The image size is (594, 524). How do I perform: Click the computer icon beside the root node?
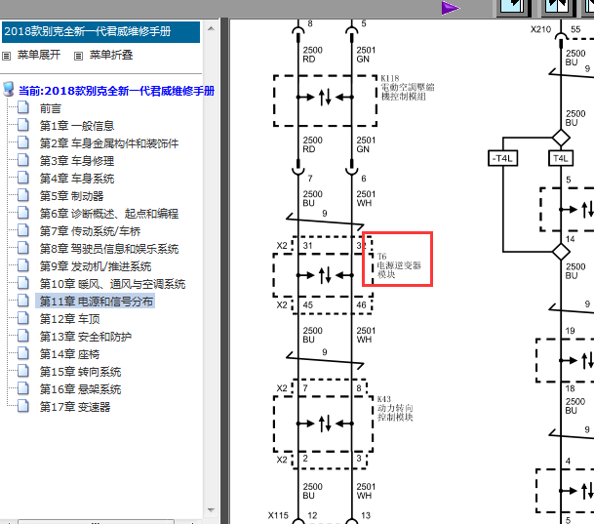click(x=9, y=90)
